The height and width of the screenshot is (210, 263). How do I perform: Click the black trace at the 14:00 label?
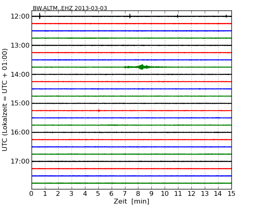131,74
